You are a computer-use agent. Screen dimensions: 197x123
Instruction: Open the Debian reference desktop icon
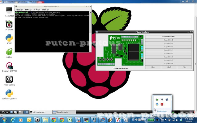click(x=9, y=67)
